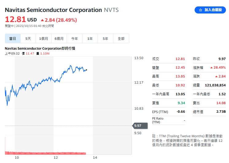Click the NVTS ticker symbol
229x163 pixels.
[x=111, y=10]
